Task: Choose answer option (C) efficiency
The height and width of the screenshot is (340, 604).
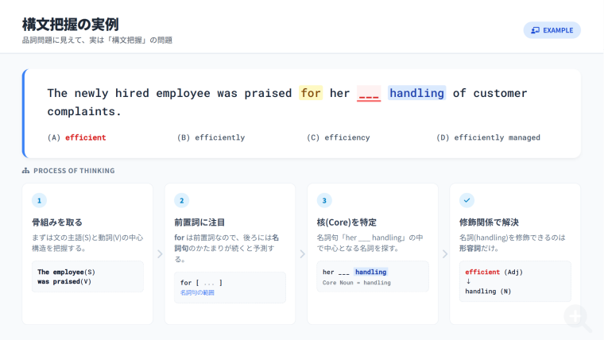Action: click(x=338, y=137)
